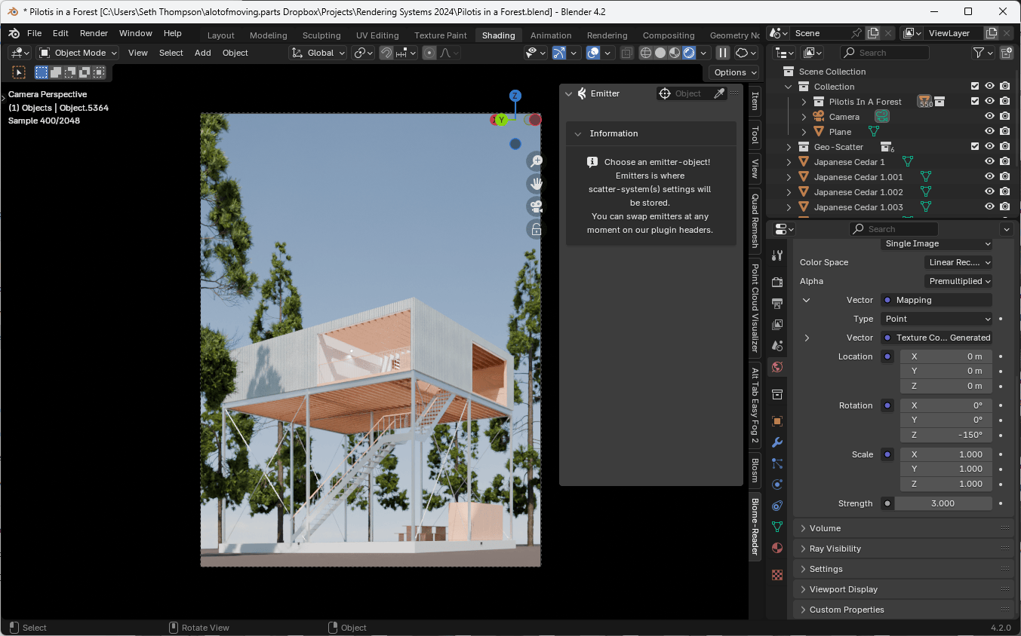
Task: Uncheck the Geo-Scatter collection exclude checkbox
Action: 975,147
